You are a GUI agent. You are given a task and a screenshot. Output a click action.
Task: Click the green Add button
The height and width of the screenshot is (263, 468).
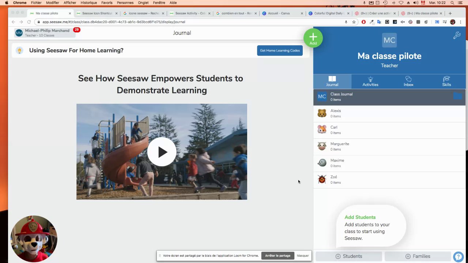(x=313, y=38)
